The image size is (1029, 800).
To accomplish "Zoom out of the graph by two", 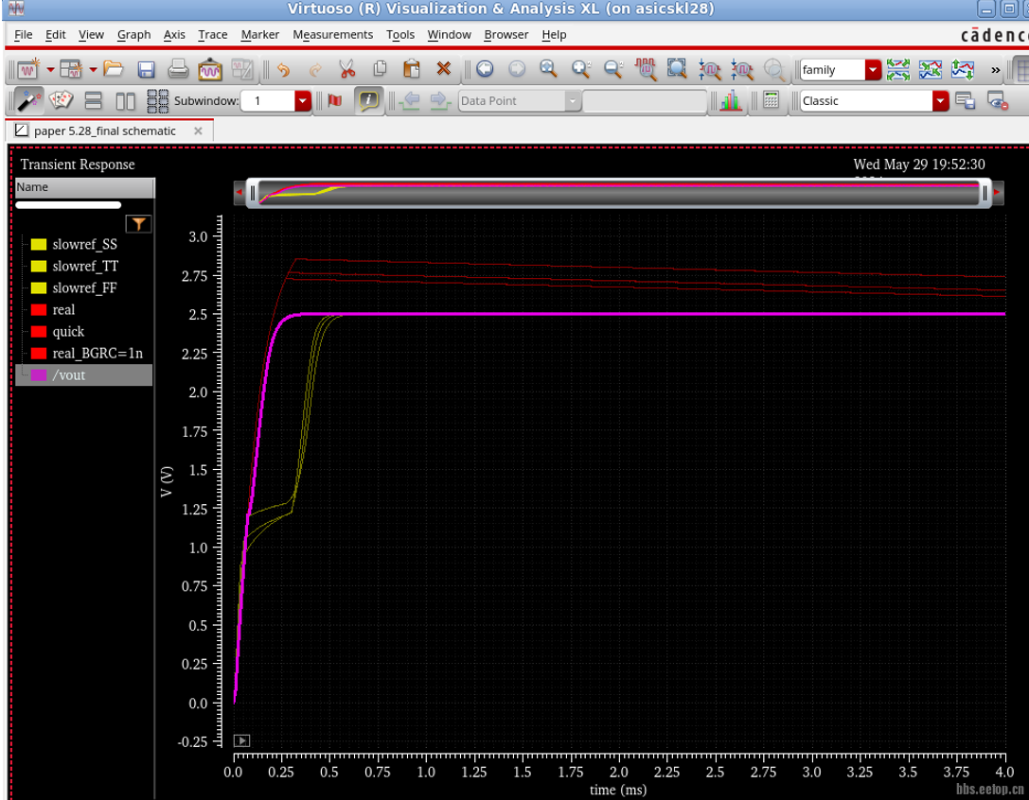I will tap(612, 68).
